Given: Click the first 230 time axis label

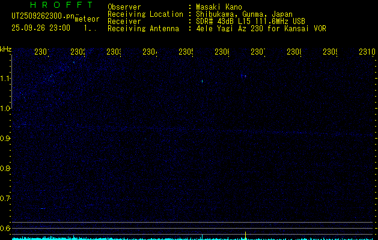Looking at the screenshot, I should point(42,53).
